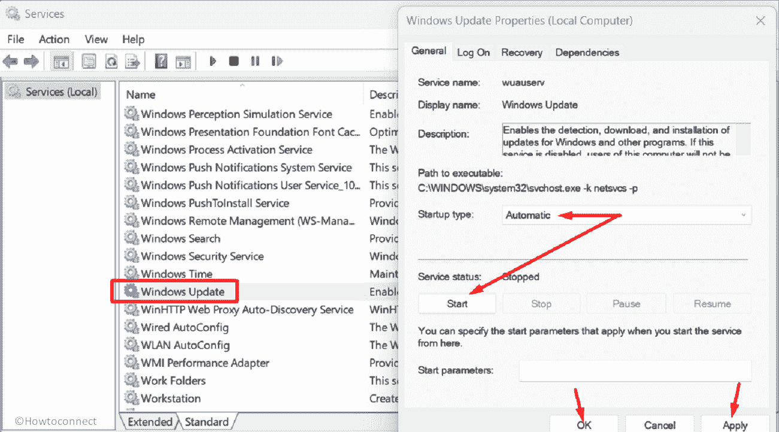The width and height of the screenshot is (779, 432).
Task: Click the Start button under Service status
Action: coord(457,303)
